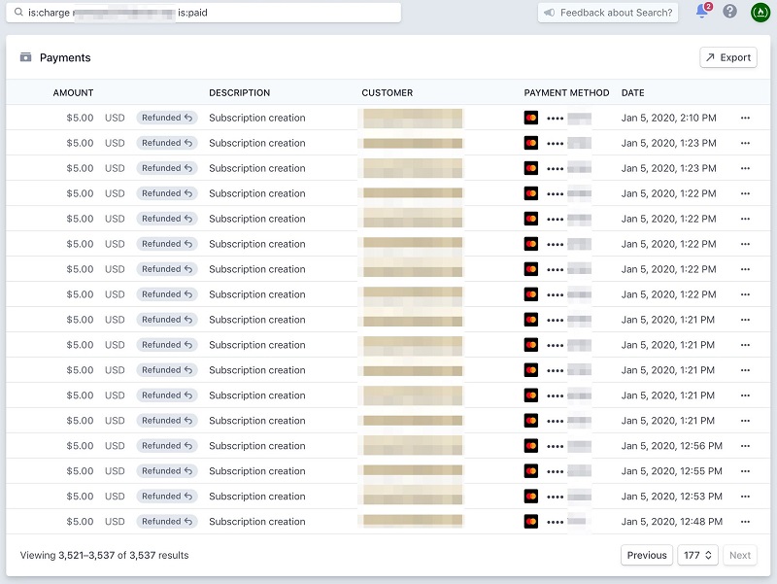Sort by the Amount column header
The image size is (777, 584).
tap(73, 93)
